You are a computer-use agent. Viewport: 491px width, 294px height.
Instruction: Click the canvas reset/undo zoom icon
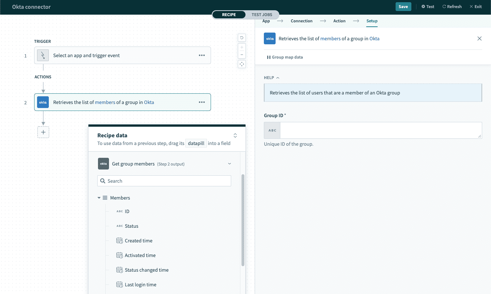coord(242,37)
